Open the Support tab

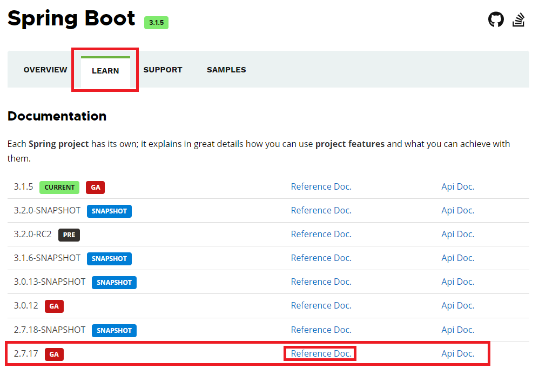click(163, 70)
